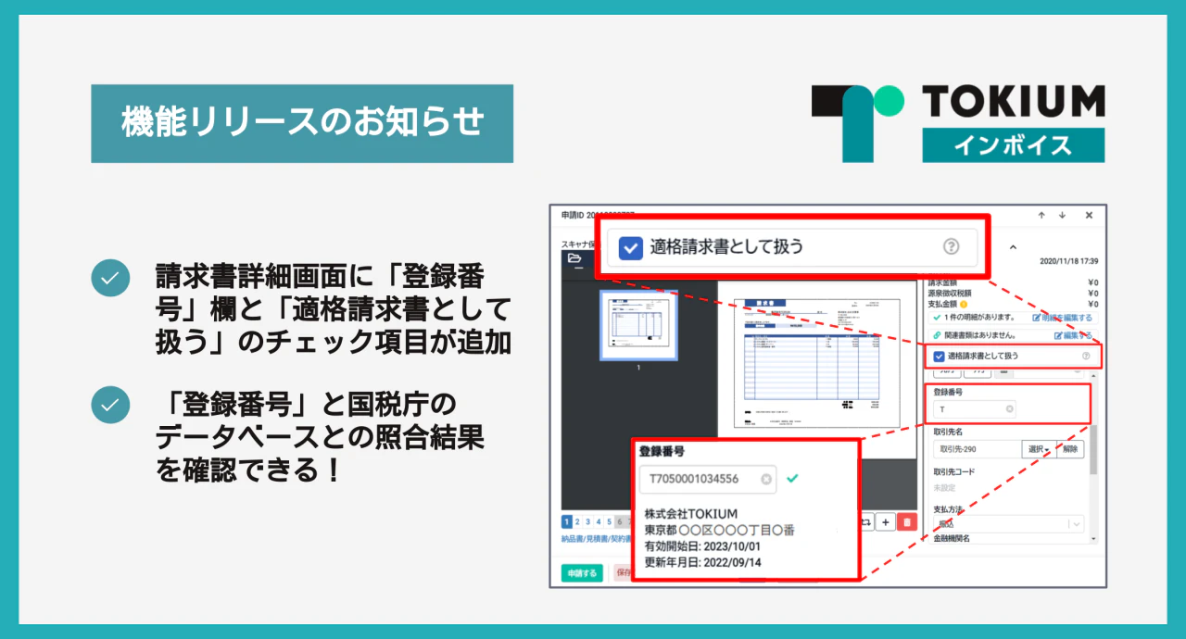
Task: Select the page 1 invoice thumbnail
Action: pyautogui.click(x=638, y=325)
